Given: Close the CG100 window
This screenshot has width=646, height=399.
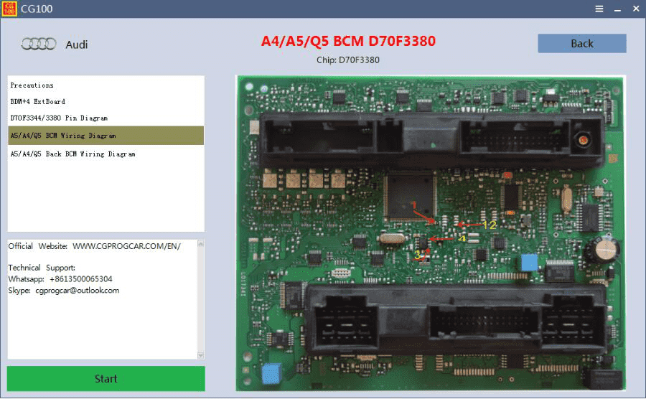Looking at the screenshot, I should coord(636,9).
